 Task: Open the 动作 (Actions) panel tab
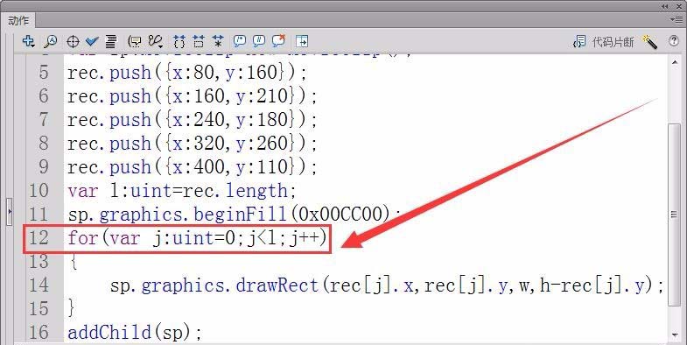(18, 21)
